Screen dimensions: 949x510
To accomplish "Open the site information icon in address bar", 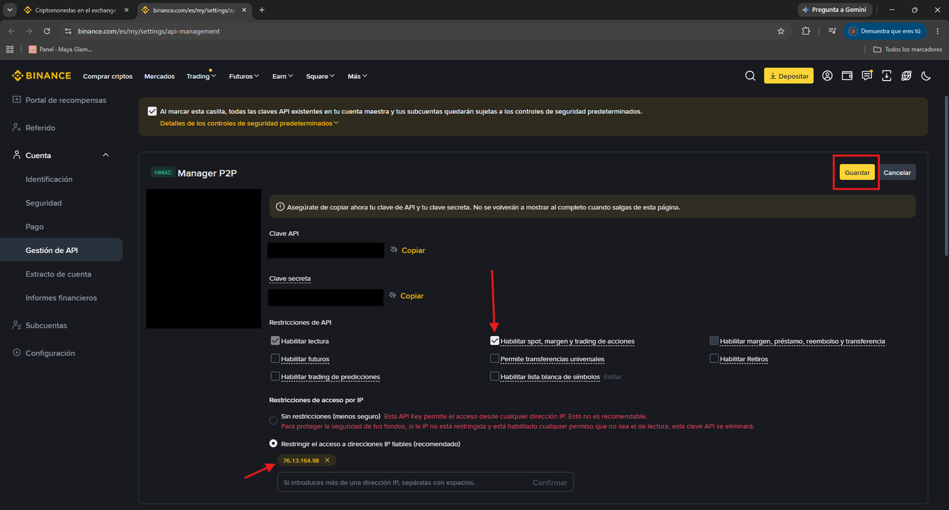I will (68, 31).
